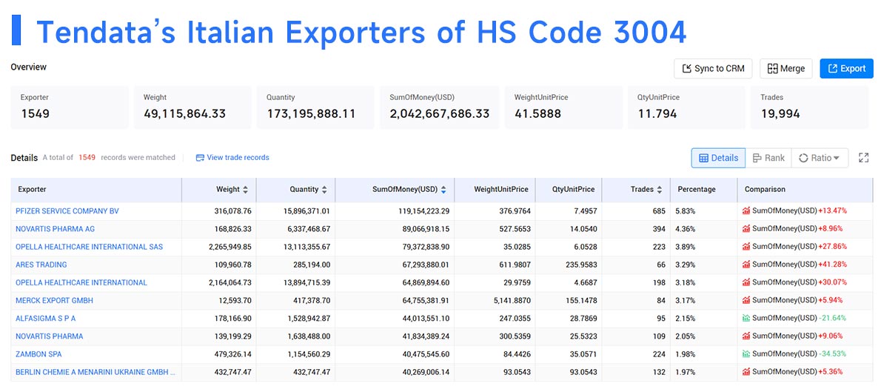Image resolution: width=881 pixels, height=392 pixels.
Task: Open NOVARTIS PHARMA exporter with 109 trades
Action: pyautogui.click(x=50, y=336)
